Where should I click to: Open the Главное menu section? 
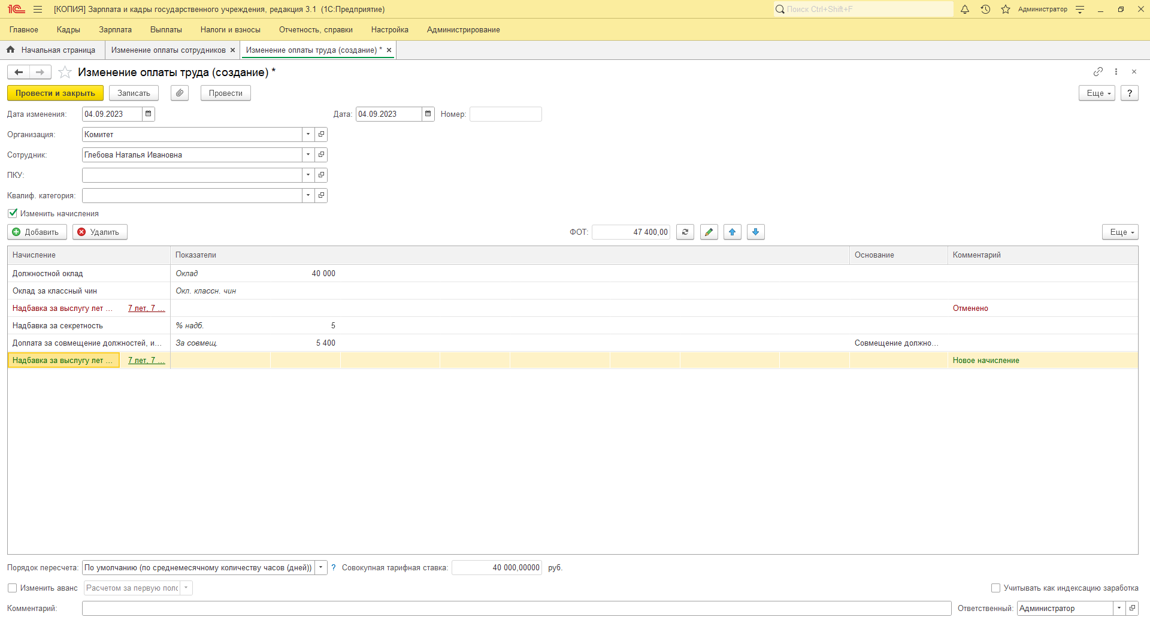pos(24,30)
